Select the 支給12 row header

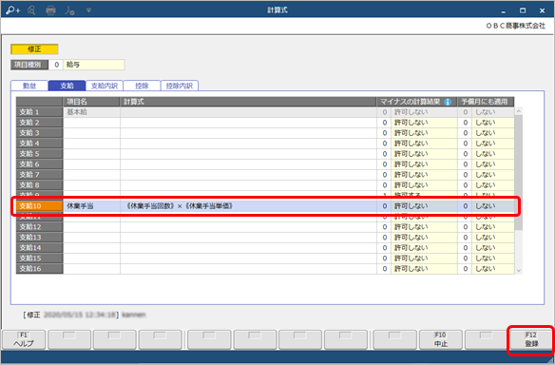coord(39,227)
